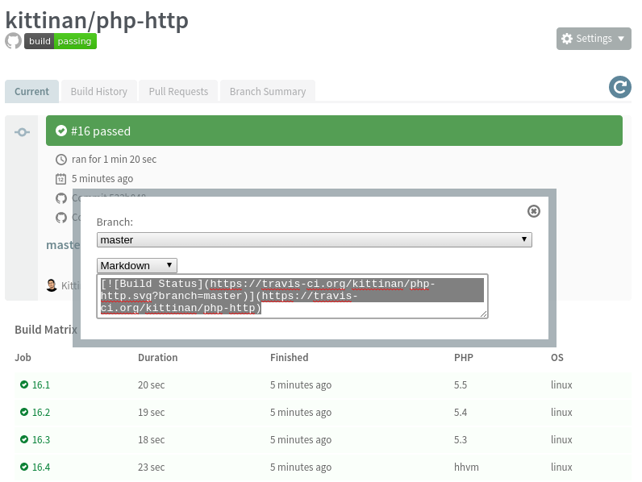The width and height of the screenshot is (642, 482).
Task: Open the Settings gear dropdown
Action: point(594,39)
